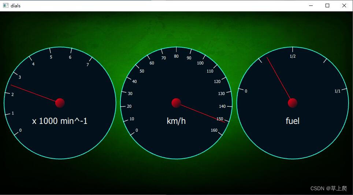The image size is (353, 195).
Task: Click the 0 mark on the tachometer
Action: pos(20,130)
